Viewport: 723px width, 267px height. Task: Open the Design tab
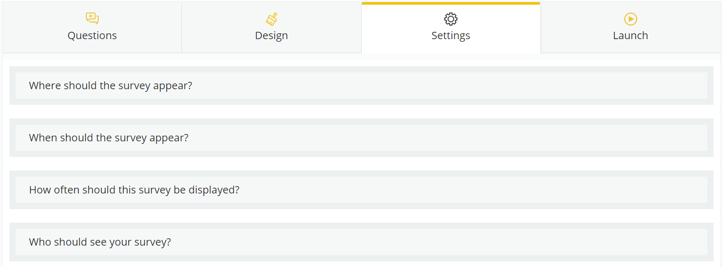(271, 28)
